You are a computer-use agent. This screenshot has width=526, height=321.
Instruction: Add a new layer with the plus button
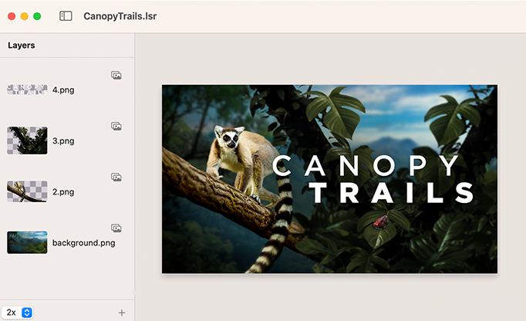pos(121,313)
